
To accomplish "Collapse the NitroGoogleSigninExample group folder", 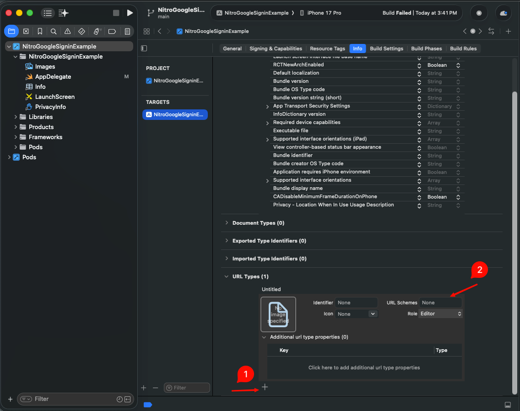I will 15,57.
